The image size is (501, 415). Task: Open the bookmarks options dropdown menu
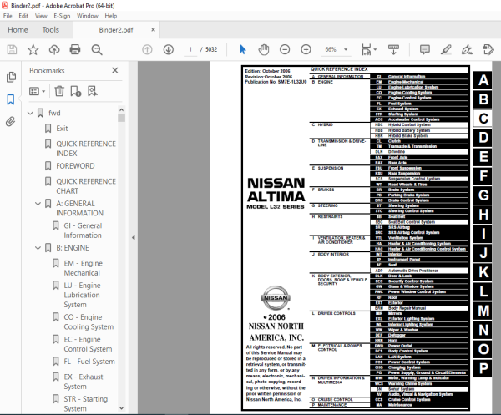point(37,91)
